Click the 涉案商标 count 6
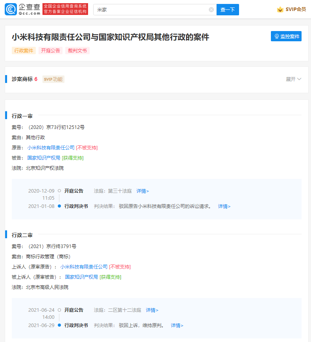The height and width of the screenshot is (342, 311). pyautogui.click(x=36, y=79)
